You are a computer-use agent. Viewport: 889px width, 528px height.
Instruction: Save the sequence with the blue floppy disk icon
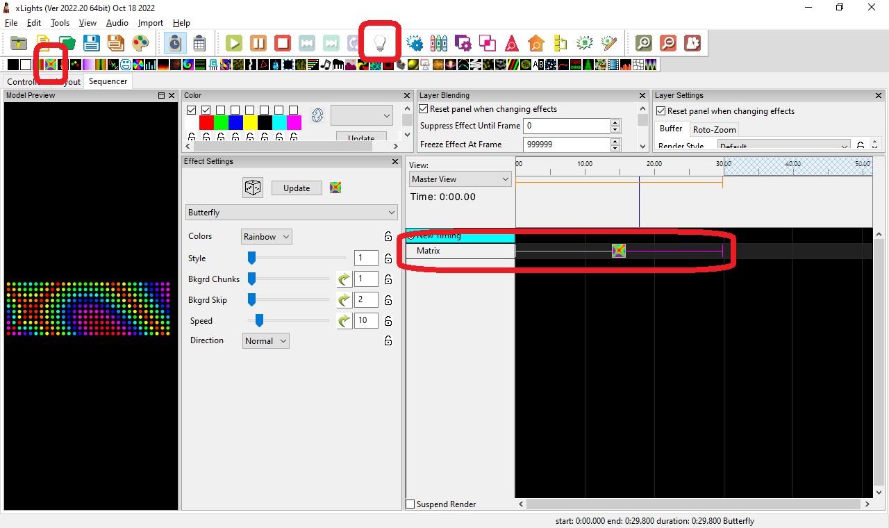coord(92,43)
